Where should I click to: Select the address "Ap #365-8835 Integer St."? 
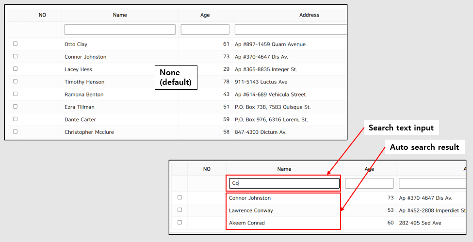pyautogui.click(x=266, y=69)
